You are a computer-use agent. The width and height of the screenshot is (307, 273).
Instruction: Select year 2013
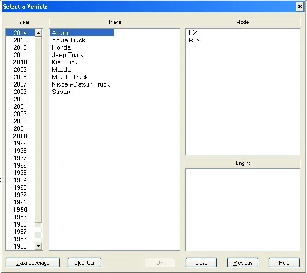[20, 40]
